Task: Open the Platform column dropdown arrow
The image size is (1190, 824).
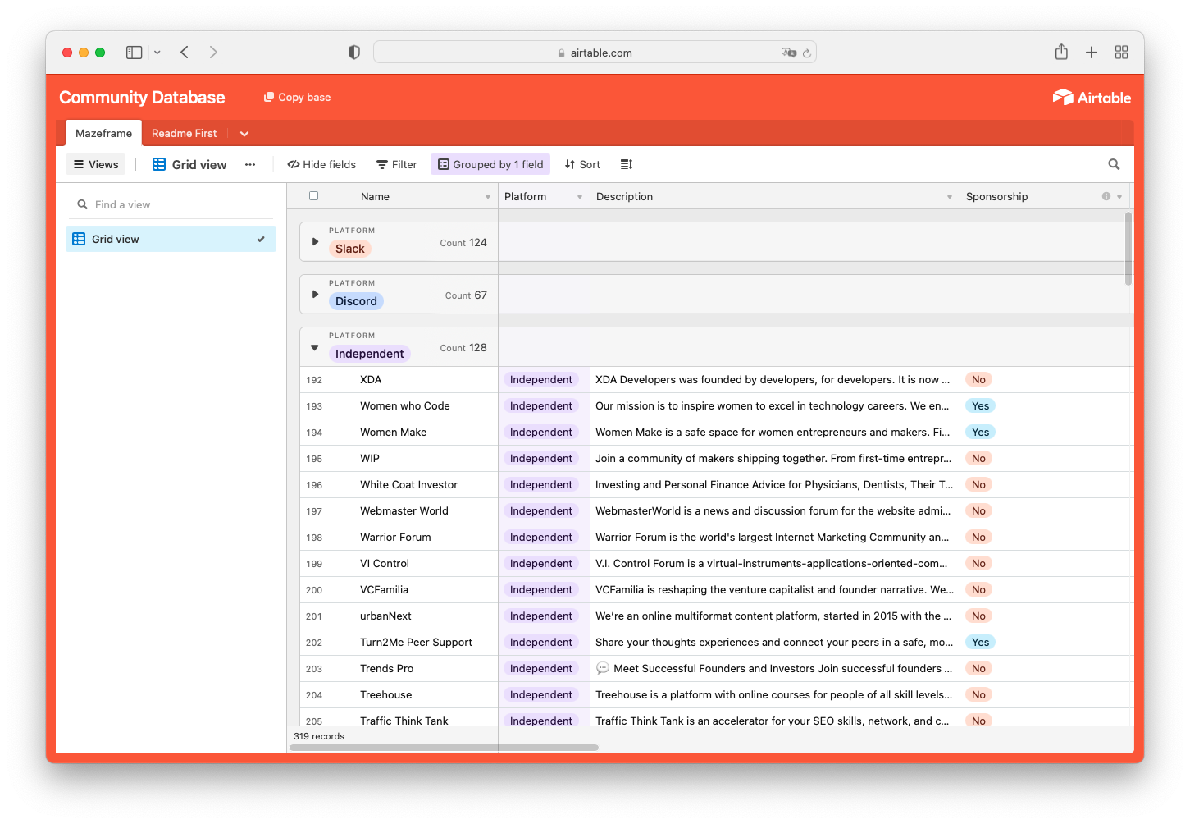Action: pyautogui.click(x=580, y=197)
